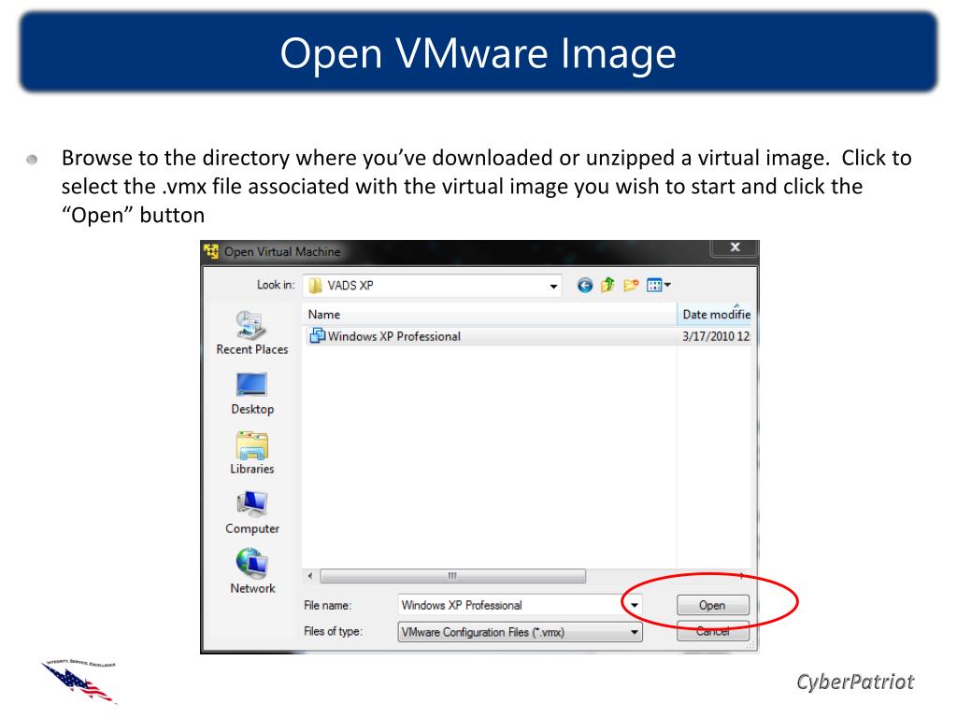Click the Open button
This screenshot has width=957, height=717.
click(x=712, y=605)
